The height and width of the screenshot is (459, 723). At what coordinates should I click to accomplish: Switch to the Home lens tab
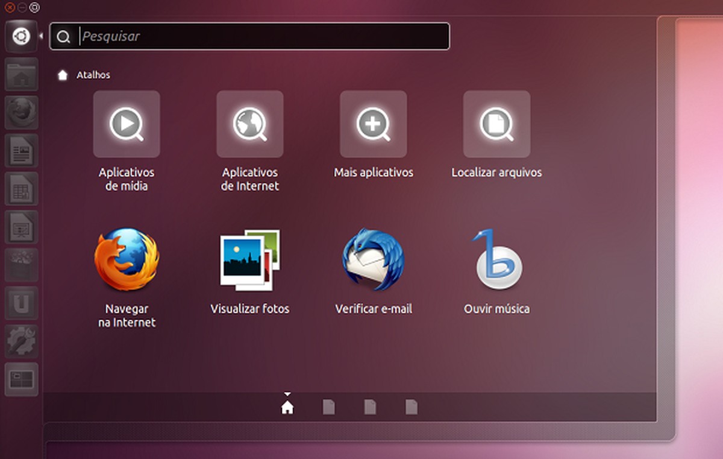(287, 407)
